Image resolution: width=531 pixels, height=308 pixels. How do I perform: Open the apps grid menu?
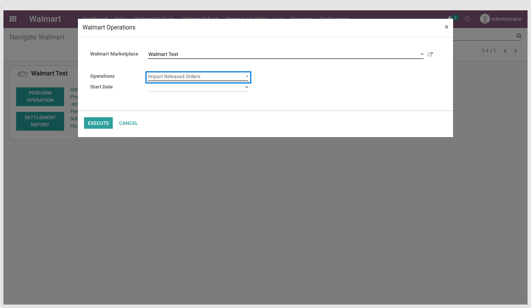click(13, 19)
